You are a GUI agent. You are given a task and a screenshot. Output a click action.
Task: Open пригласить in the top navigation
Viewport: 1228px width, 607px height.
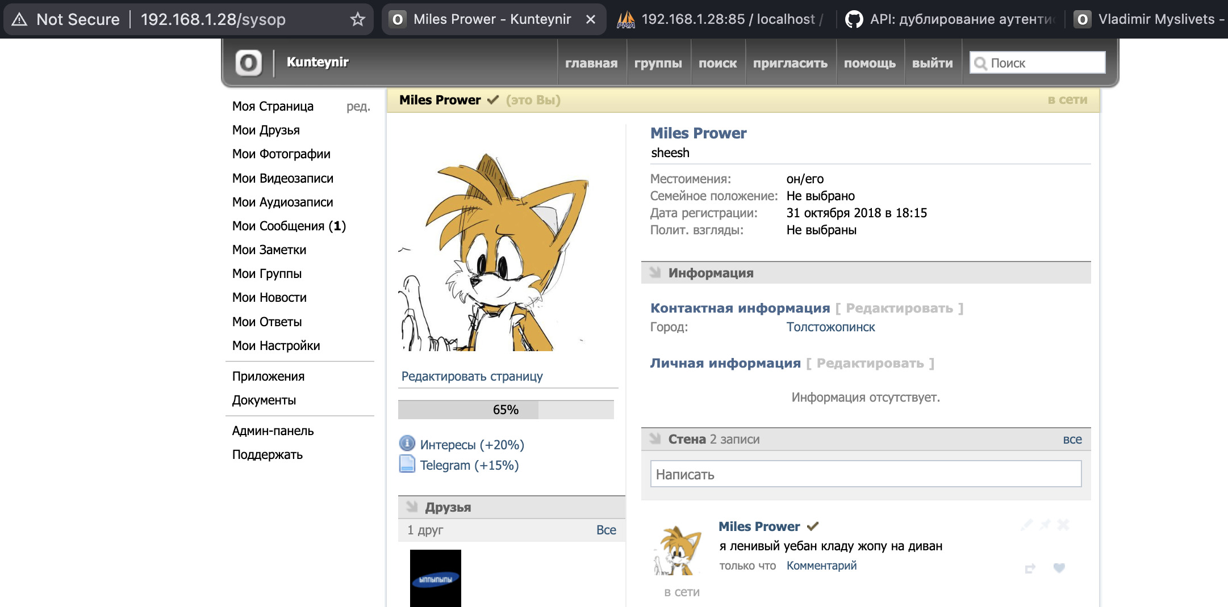pos(791,63)
